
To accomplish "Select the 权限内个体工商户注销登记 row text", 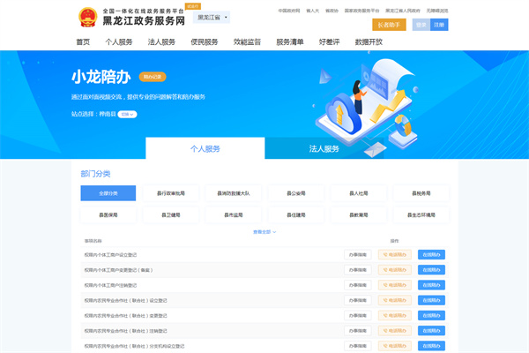I will (110, 285).
